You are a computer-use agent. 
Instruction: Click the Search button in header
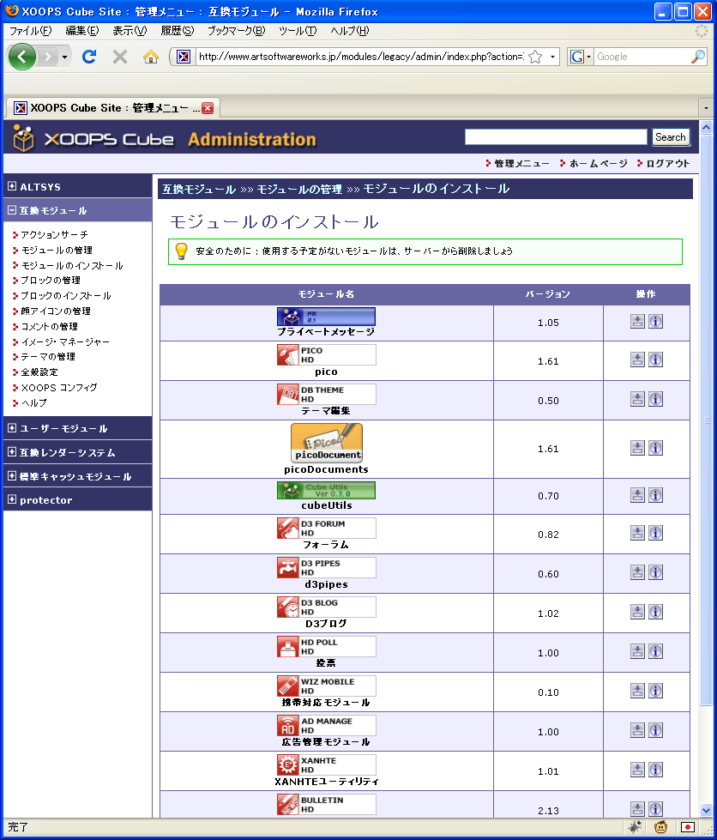click(670, 137)
